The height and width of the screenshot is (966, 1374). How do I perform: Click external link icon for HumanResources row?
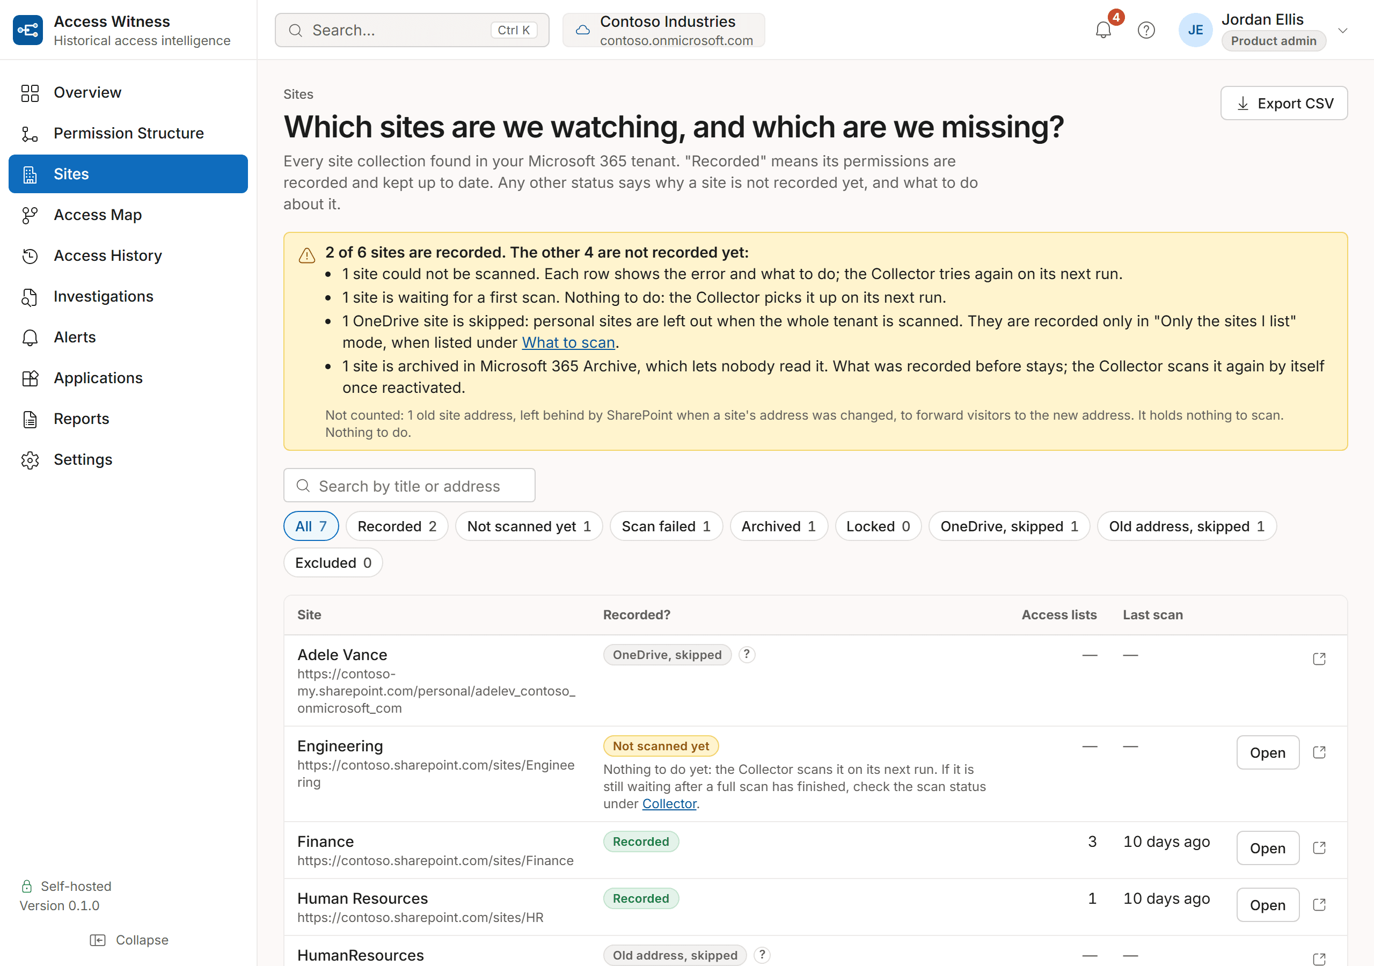[1319, 959]
